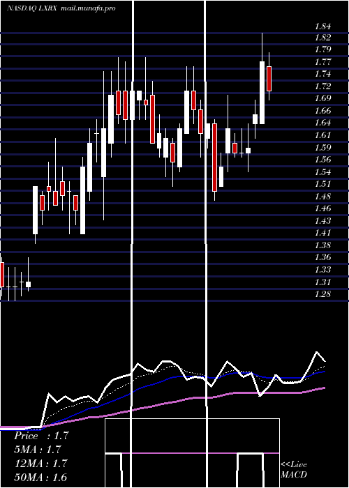Click the NASDAQ LXRX ticker label
349x488 pixels.
[32, 8]
